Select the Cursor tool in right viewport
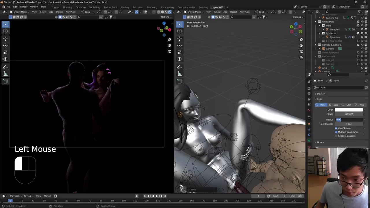 tap(180, 31)
